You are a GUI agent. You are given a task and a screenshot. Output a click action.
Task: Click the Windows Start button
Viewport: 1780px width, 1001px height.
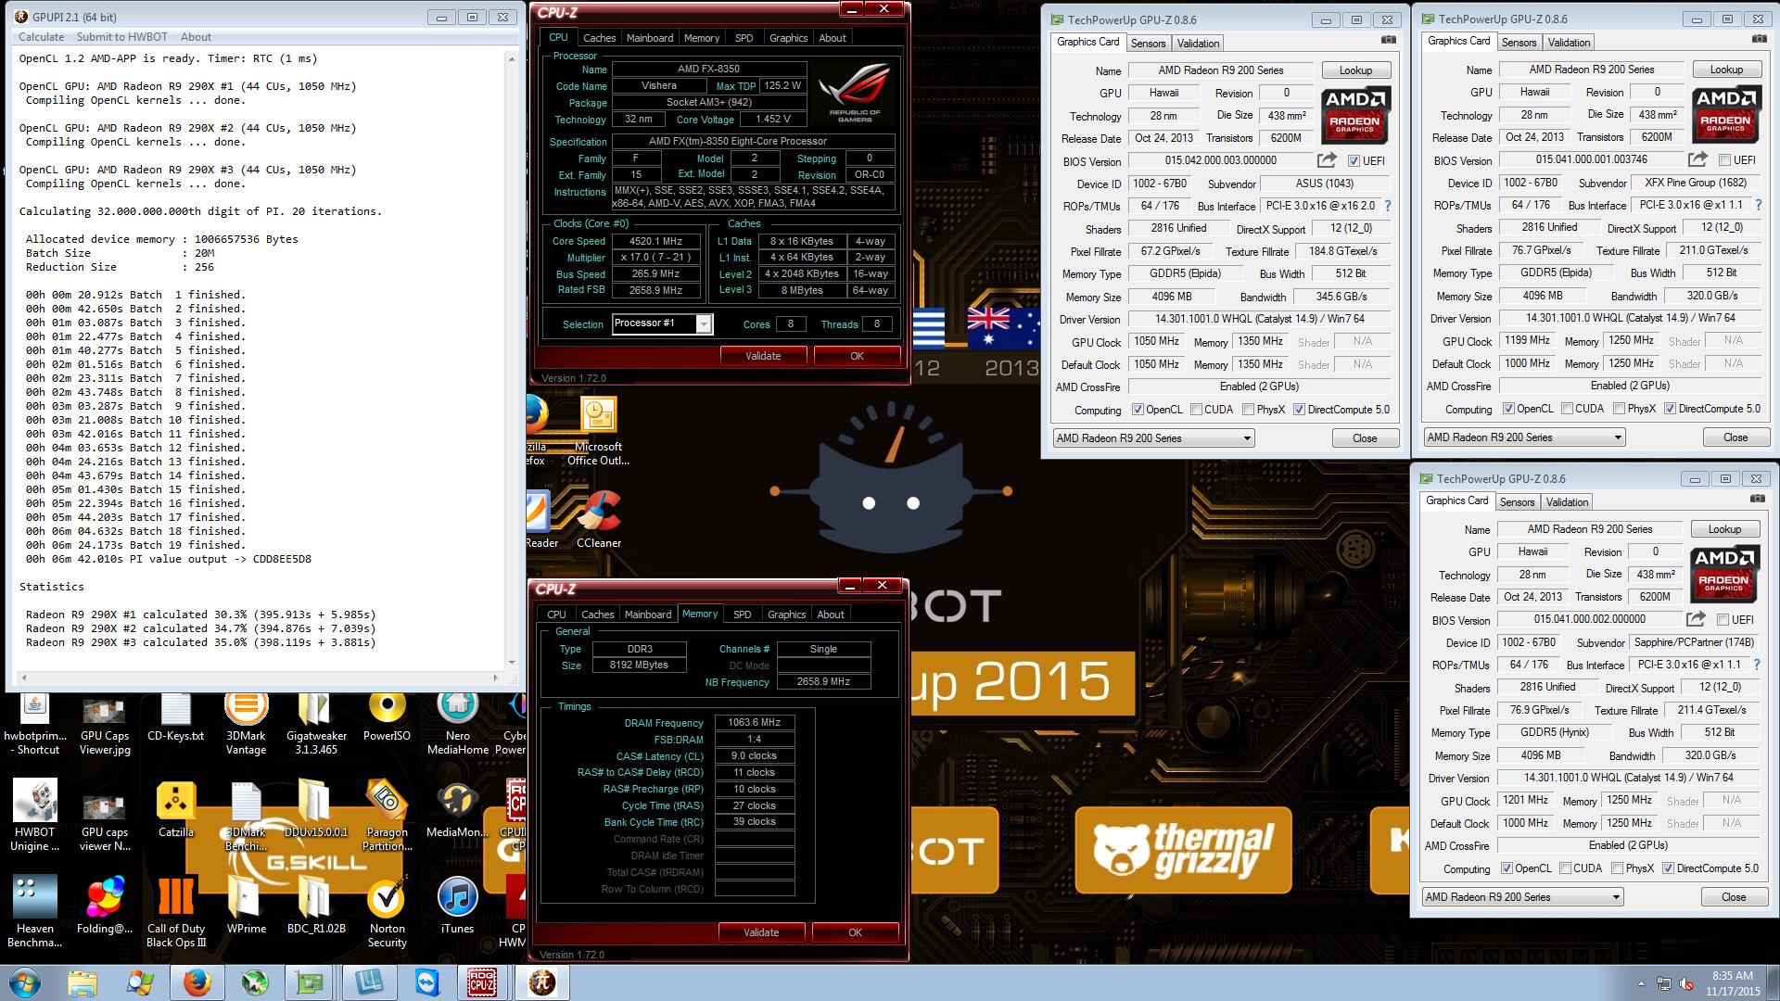[25, 982]
